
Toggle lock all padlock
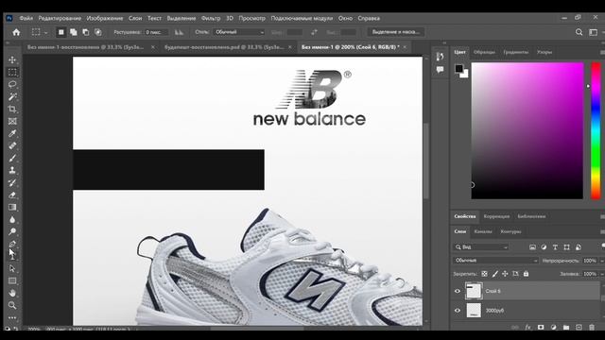[x=526, y=274]
